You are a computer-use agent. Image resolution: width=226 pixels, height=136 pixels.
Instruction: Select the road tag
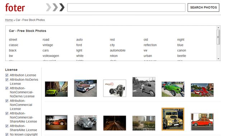[46, 39]
